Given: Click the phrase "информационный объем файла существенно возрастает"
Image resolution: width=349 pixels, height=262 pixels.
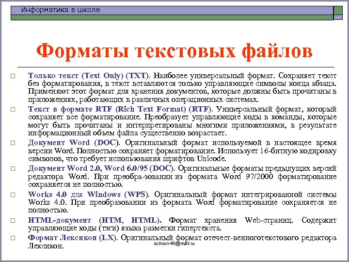Looking at the screenshot, I should pyautogui.click(x=127, y=133).
